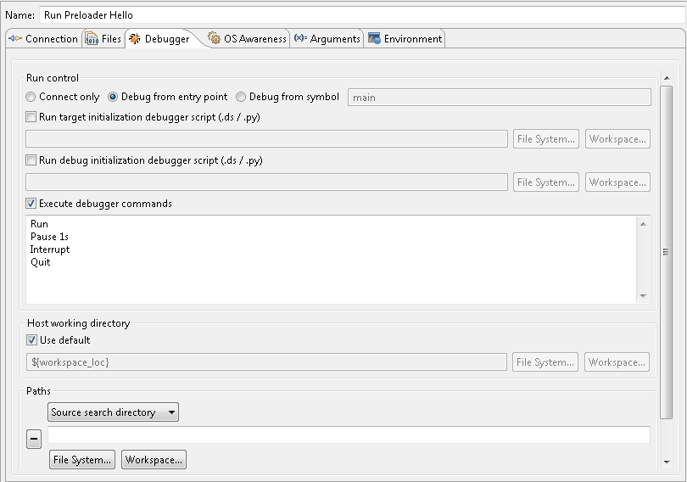Click the ${workspace_loc} directory field

267,362
